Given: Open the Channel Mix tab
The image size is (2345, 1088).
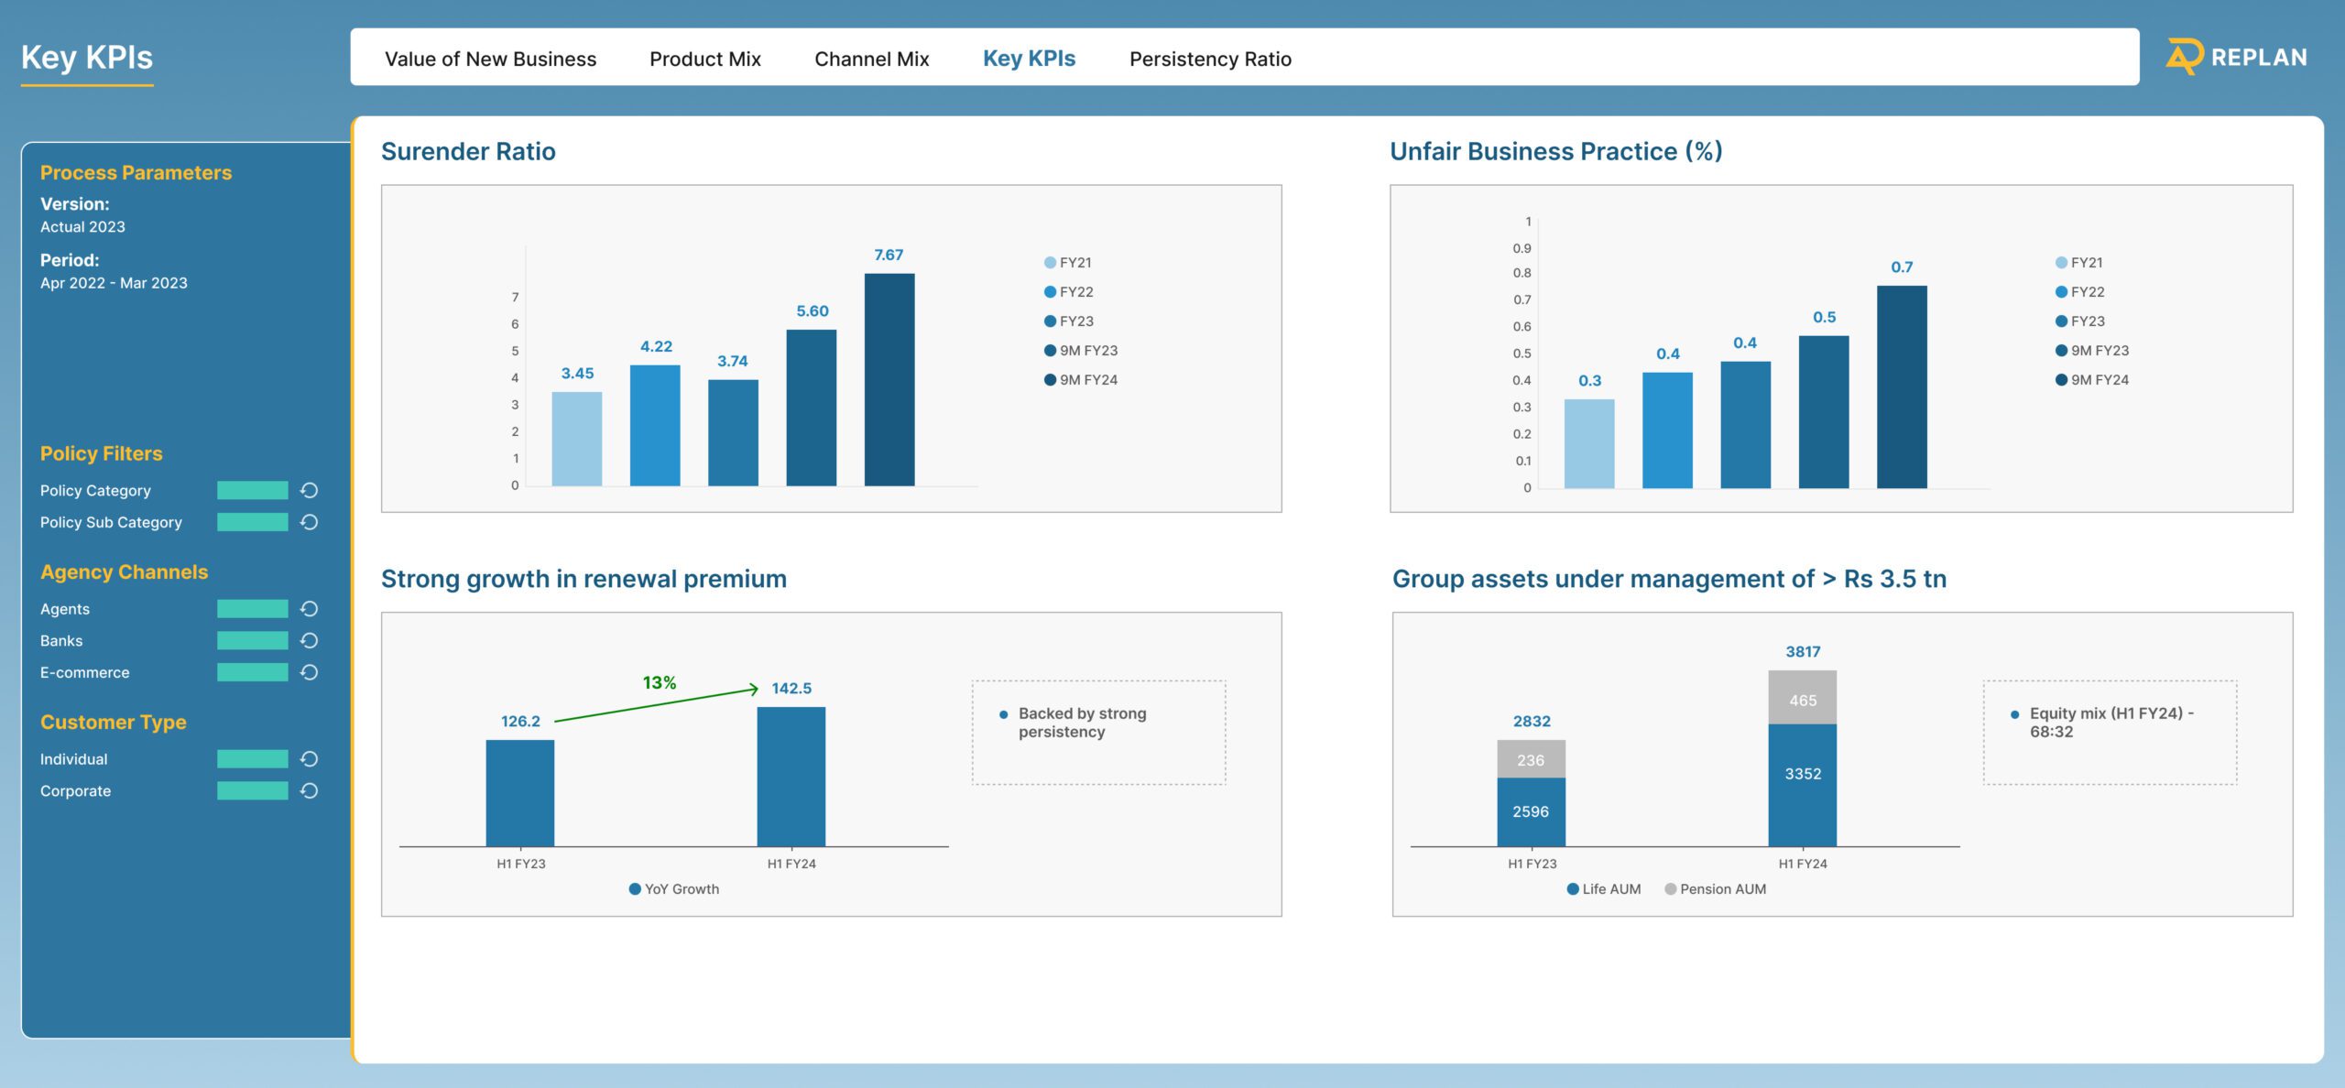Looking at the screenshot, I should click(x=871, y=58).
